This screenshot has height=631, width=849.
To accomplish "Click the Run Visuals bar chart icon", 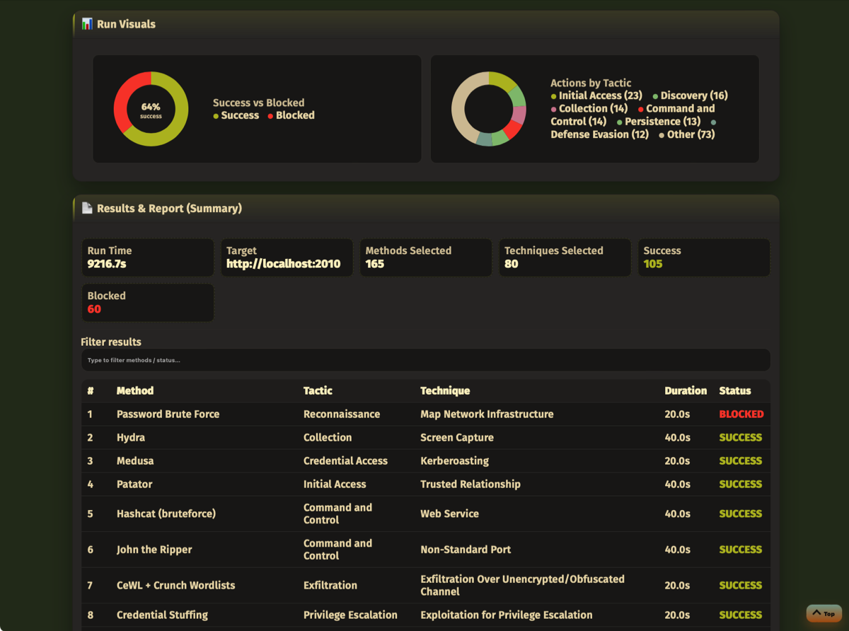I will point(87,24).
